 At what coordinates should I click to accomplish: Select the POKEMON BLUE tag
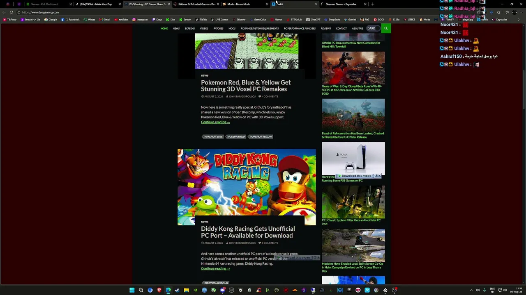click(x=213, y=136)
